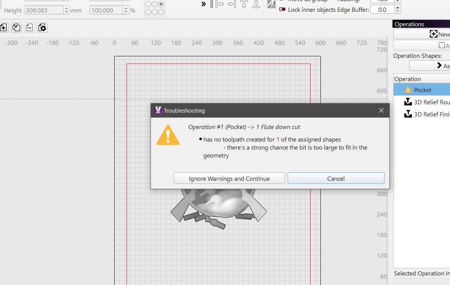
Task: Click the align right edges icon
Action: click(232, 4)
